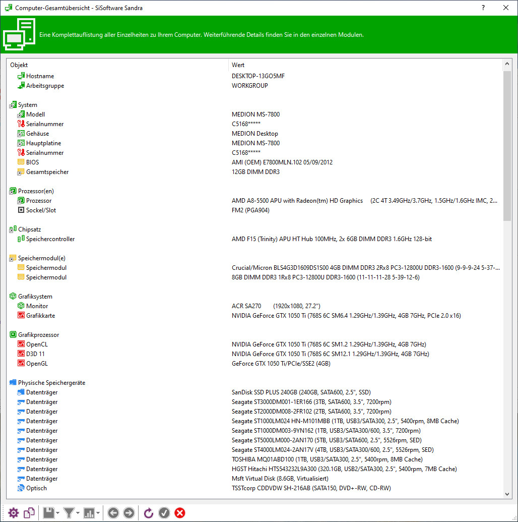Click the Grafiksystem section icon
This screenshot has height=522, width=518.
pos(13,296)
